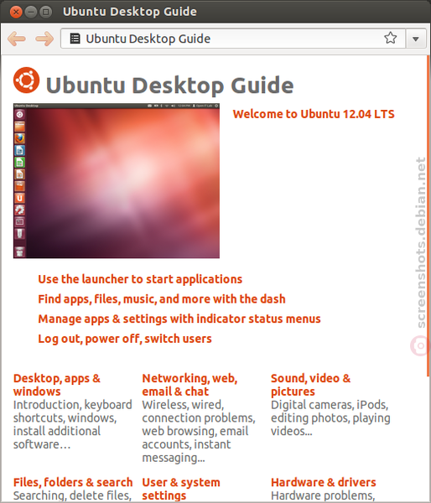This screenshot has height=503, width=431.
Task: Click the Ubuntu logo next to the page title
Action: coord(26,80)
